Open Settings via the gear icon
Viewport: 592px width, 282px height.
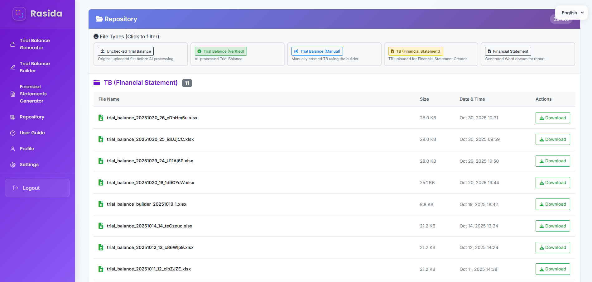[13, 165]
